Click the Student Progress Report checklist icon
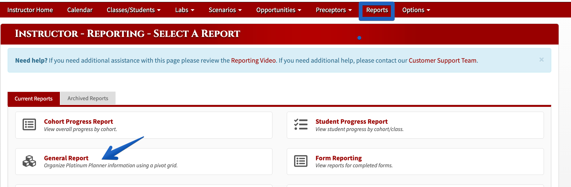 (301, 124)
